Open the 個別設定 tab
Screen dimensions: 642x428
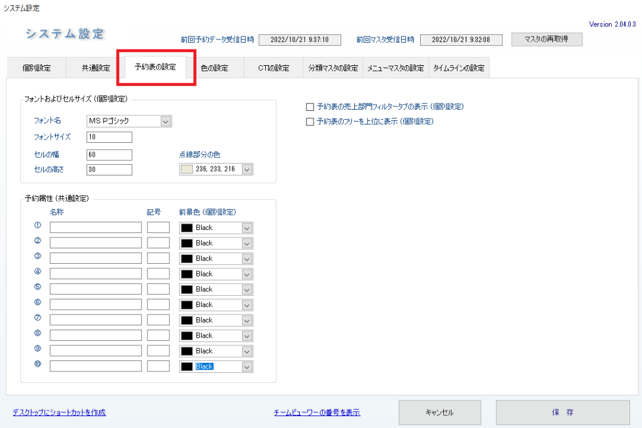(36, 68)
